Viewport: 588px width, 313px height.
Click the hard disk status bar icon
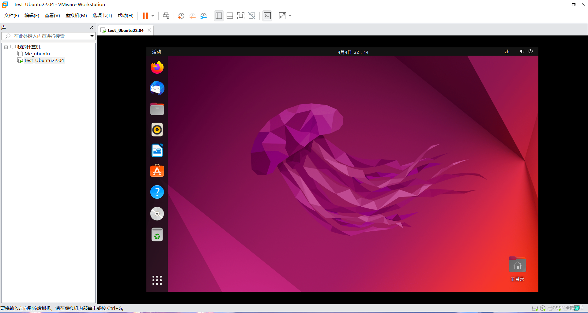tap(535, 308)
